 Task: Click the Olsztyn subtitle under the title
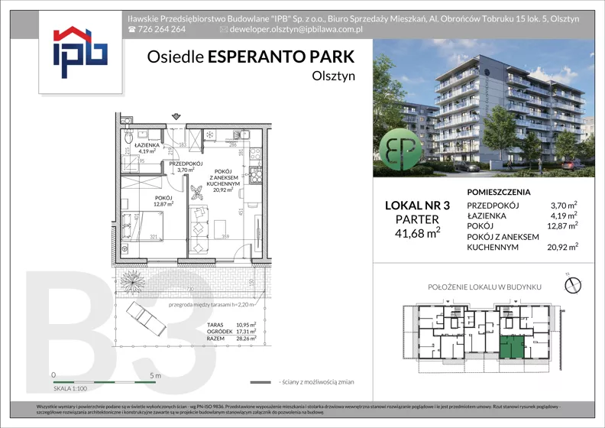[333, 76]
